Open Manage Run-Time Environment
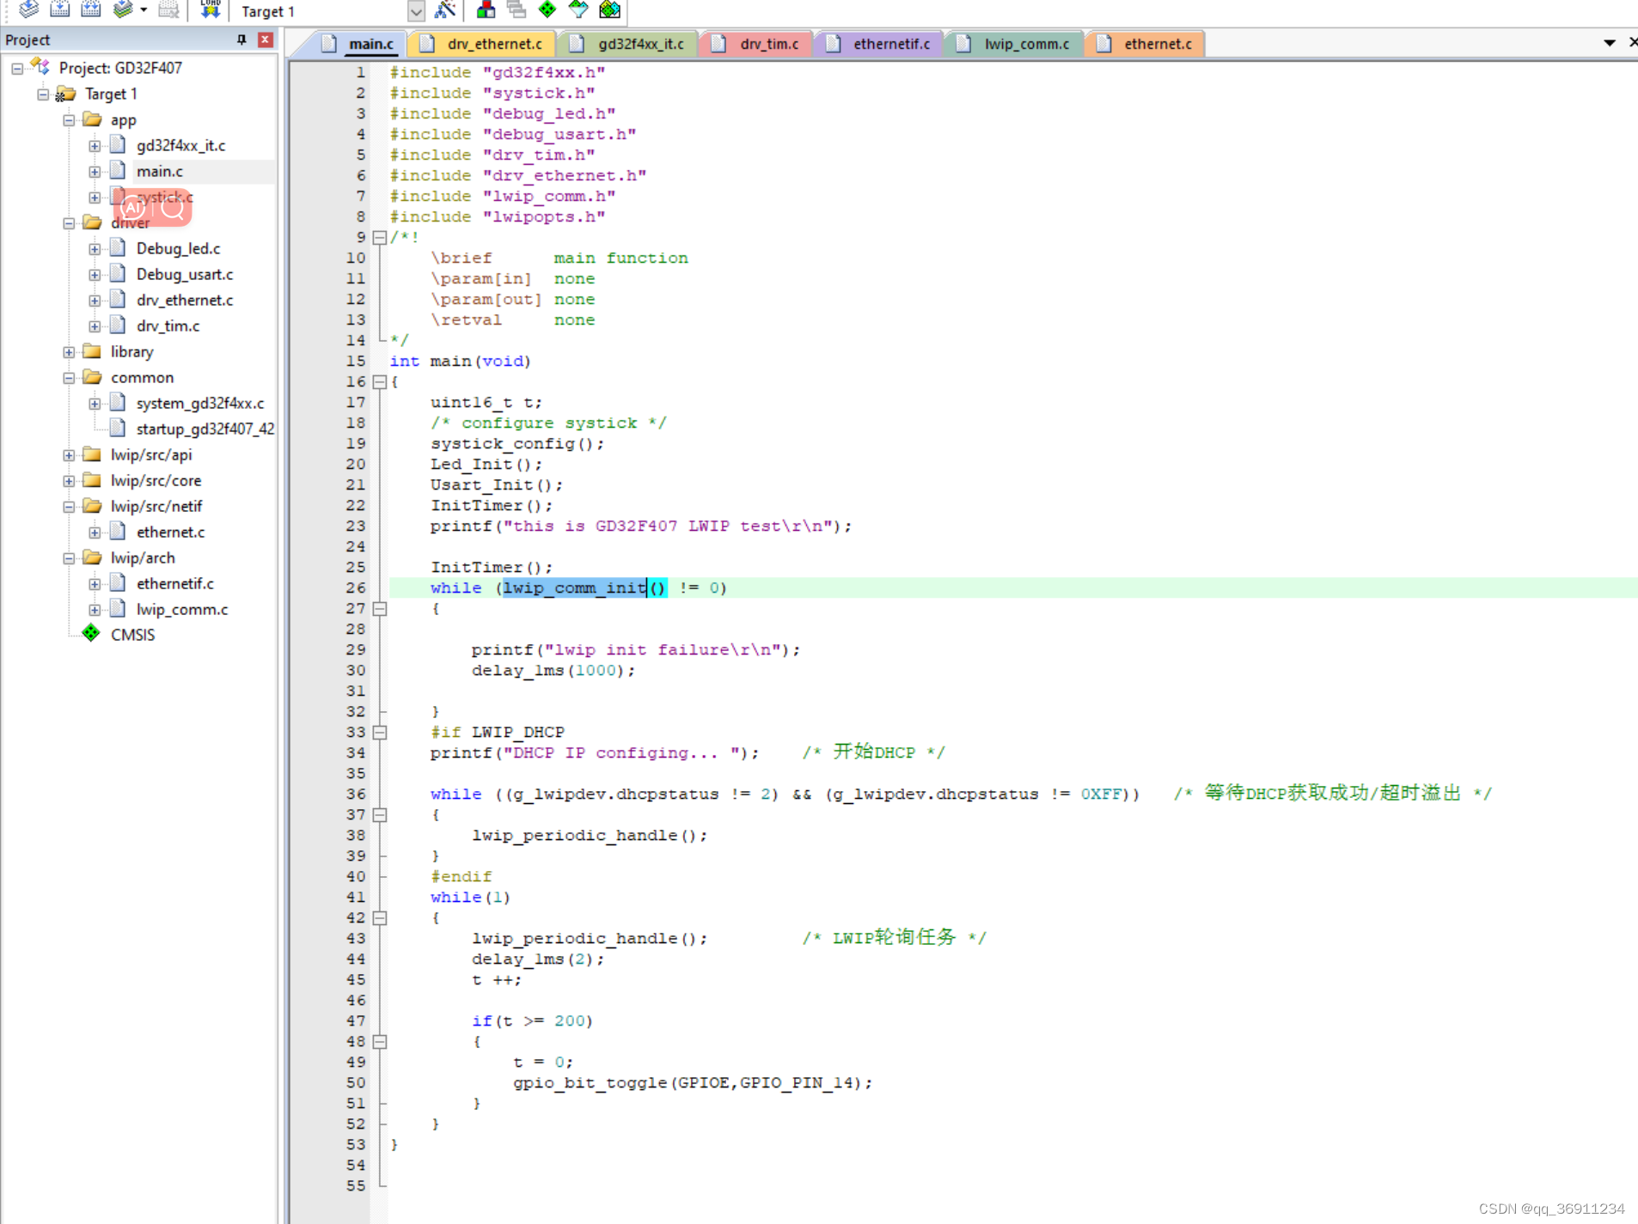Screen dimensions: 1638x1224 (x=547, y=10)
